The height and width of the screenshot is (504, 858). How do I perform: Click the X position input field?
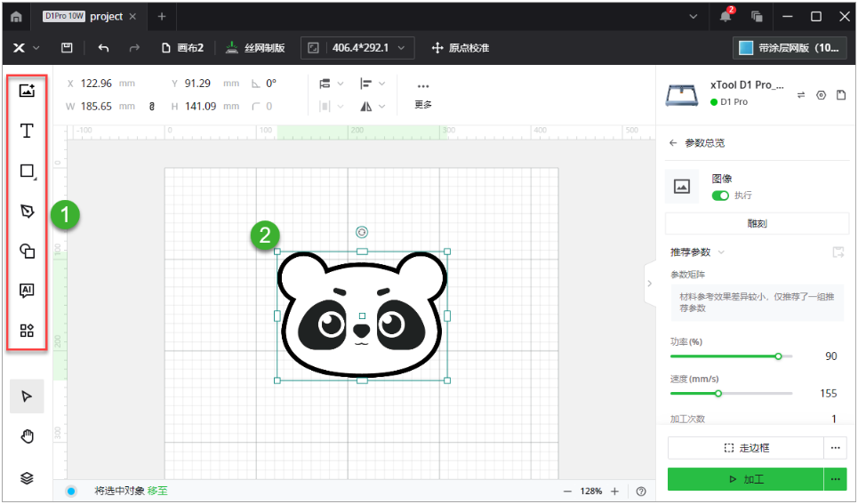point(98,84)
